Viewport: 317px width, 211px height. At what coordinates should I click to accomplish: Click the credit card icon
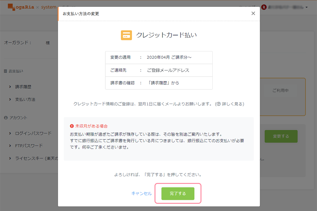coord(126,35)
